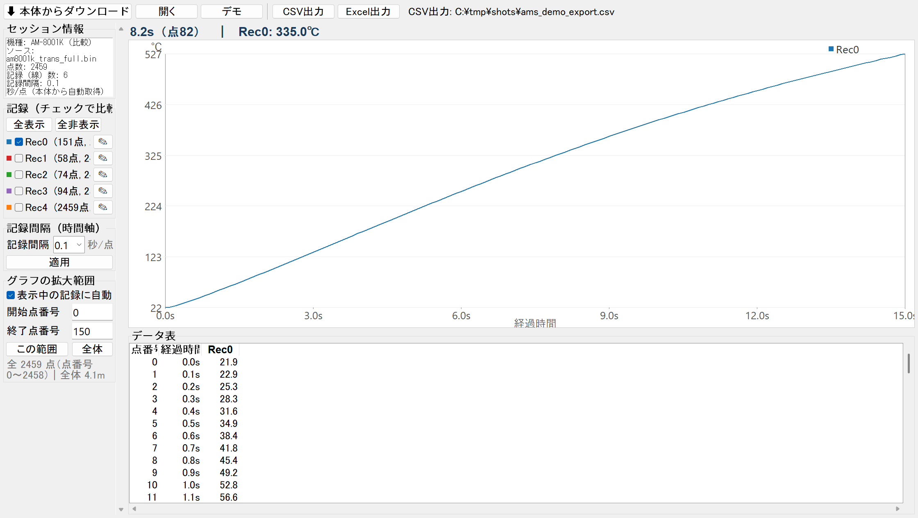Image resolution: width=918 pixels, height=518 pixels.
Task: Click the デモ button
Action: point(232,11)
